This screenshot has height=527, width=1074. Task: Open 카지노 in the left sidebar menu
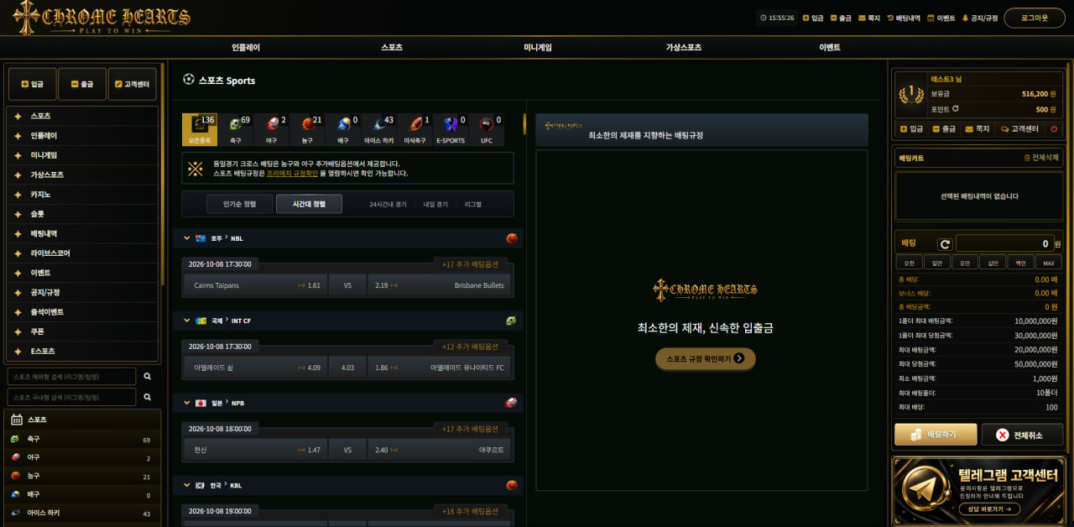pos(82,194)
